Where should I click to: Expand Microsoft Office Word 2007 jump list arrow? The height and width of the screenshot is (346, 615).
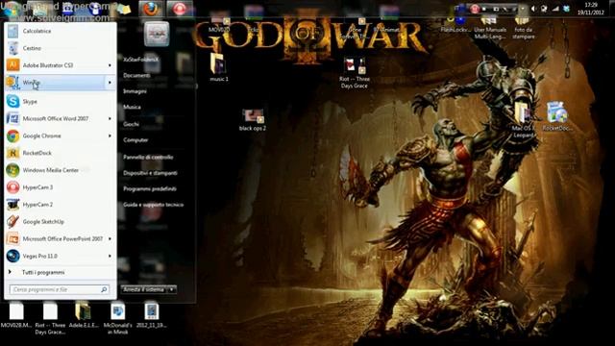110,118
